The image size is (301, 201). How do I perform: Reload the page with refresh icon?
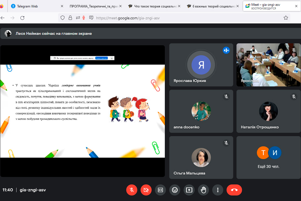pos(22,18)
